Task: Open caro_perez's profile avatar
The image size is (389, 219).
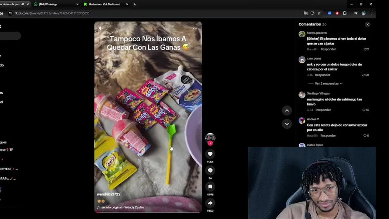Action: click(302, 60)
